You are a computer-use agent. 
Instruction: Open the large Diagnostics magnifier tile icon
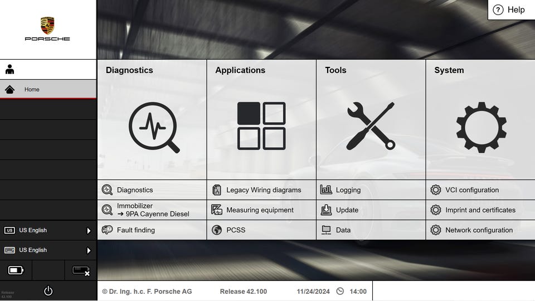pyautogui.click(x=154, y=127)
